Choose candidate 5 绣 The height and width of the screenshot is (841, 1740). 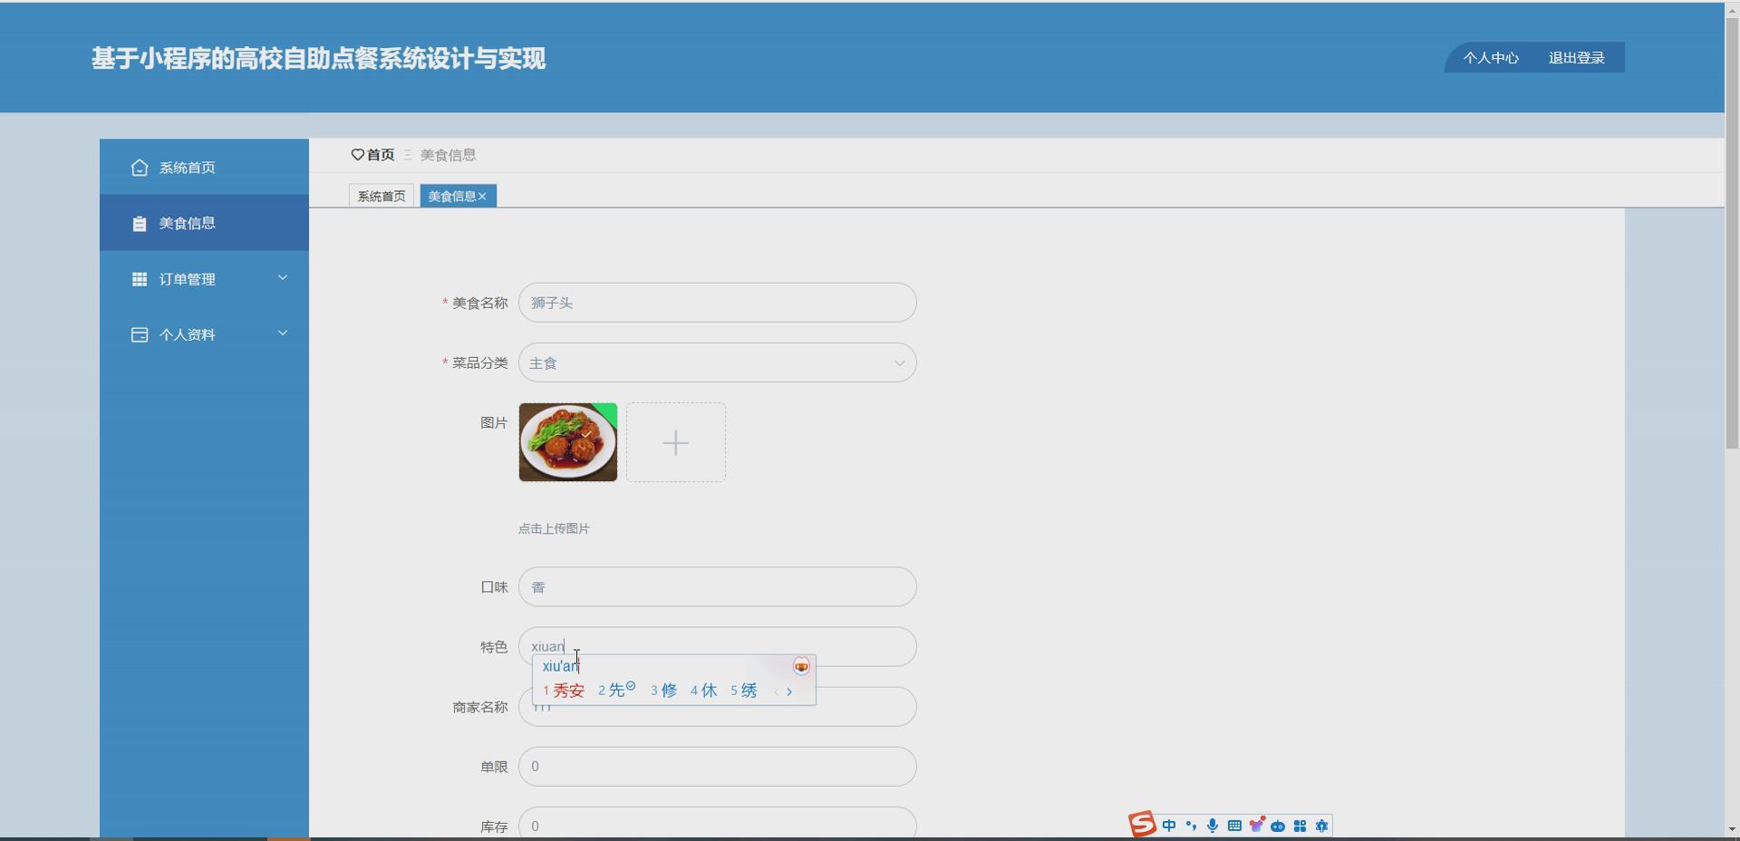point(744,691)
